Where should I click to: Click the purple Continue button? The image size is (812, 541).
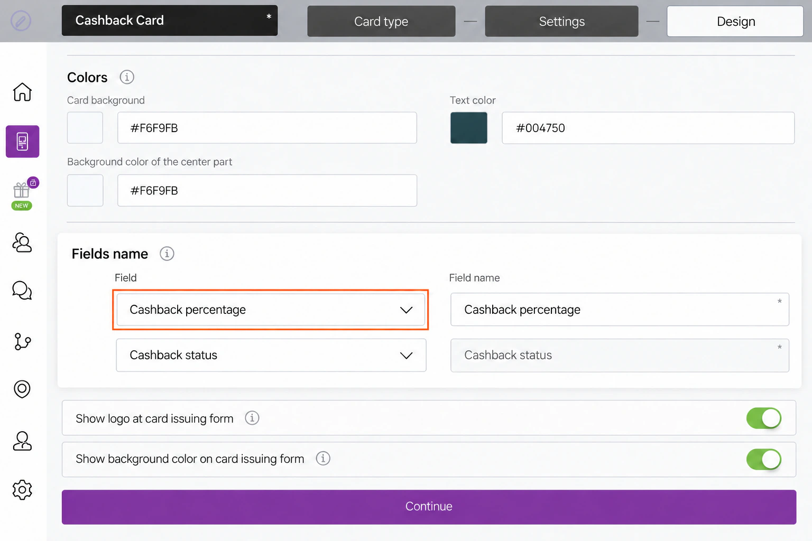tap(429, 507)
